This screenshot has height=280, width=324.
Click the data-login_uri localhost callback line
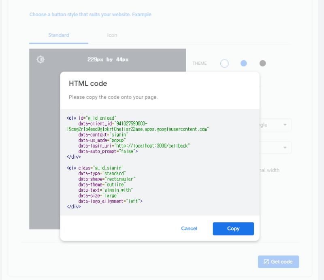click(x=134, y=146)
